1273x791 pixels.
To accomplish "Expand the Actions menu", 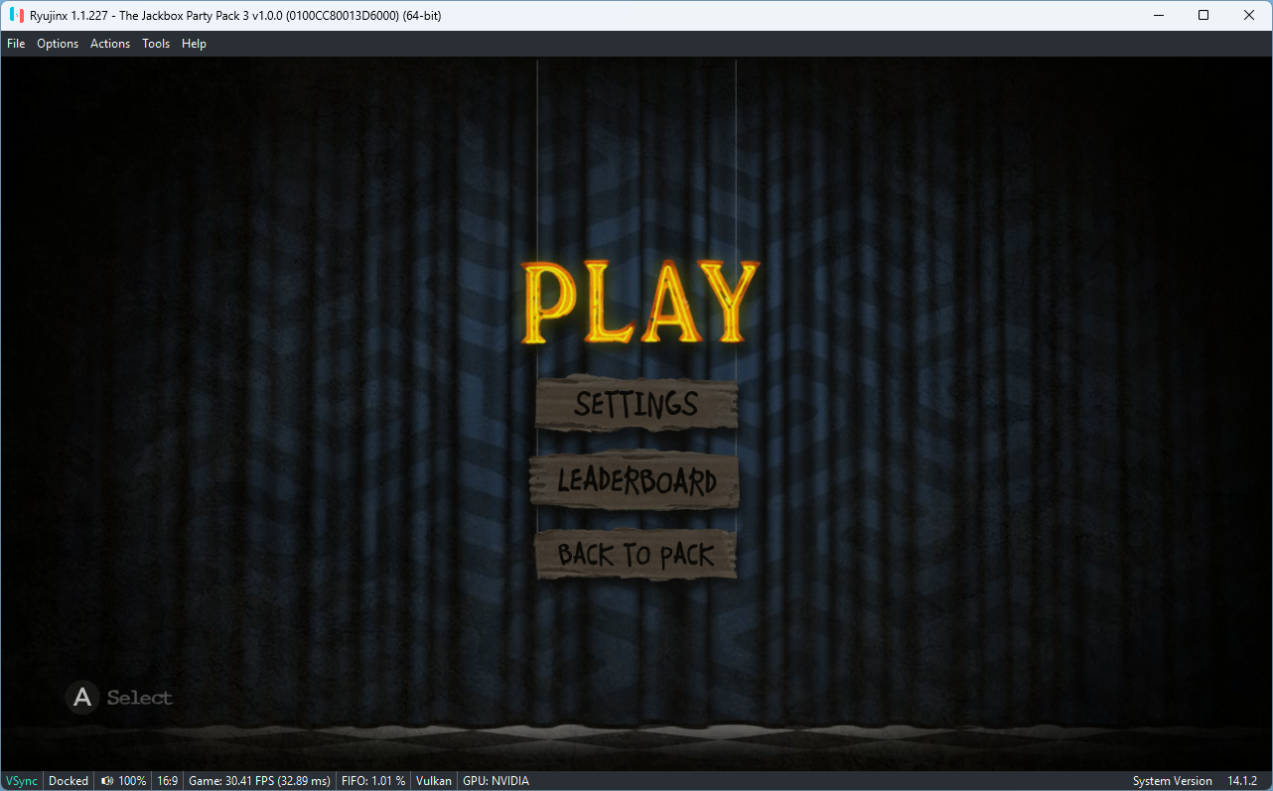I will click(x=109, y=43).
